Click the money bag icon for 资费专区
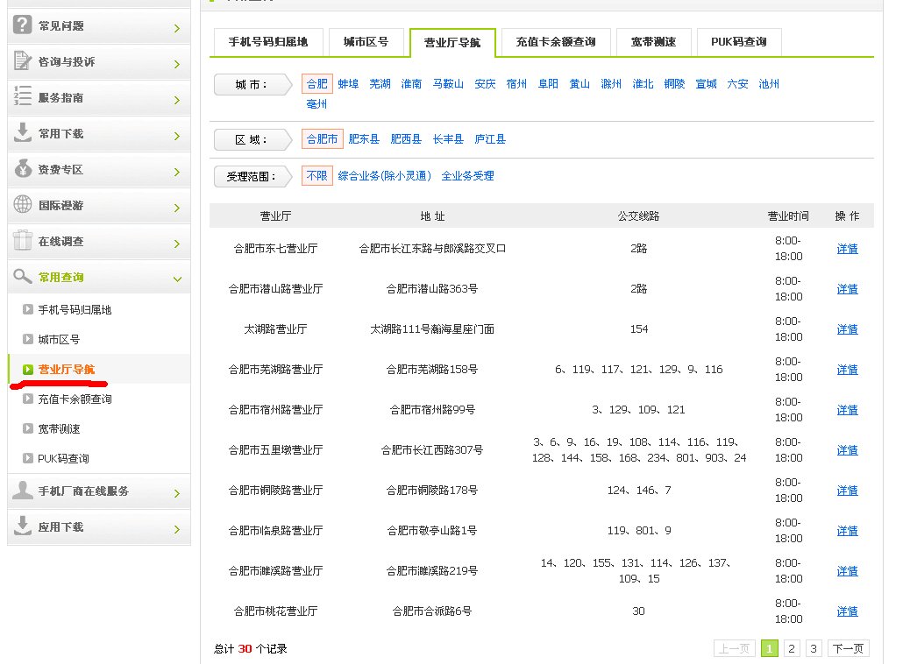This screenshot has width=903, height=664. [x=23, y=168]
